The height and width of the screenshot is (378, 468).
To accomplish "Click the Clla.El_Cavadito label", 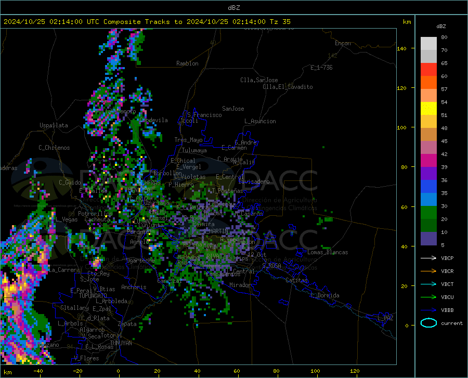I will coord(288,87).
